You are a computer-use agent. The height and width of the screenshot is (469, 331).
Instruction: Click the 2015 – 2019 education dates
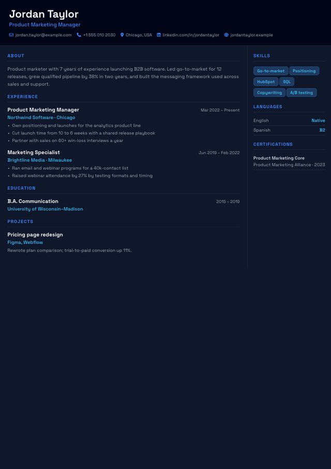pos(228,201)
